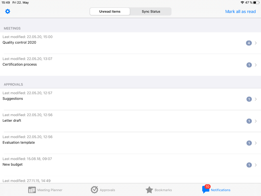Tap unread count badge on Quality control 2020
This screenshot has height=196, width=261.
249,43
